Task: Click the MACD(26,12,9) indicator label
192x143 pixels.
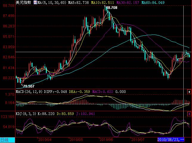Action: [29, 92]
